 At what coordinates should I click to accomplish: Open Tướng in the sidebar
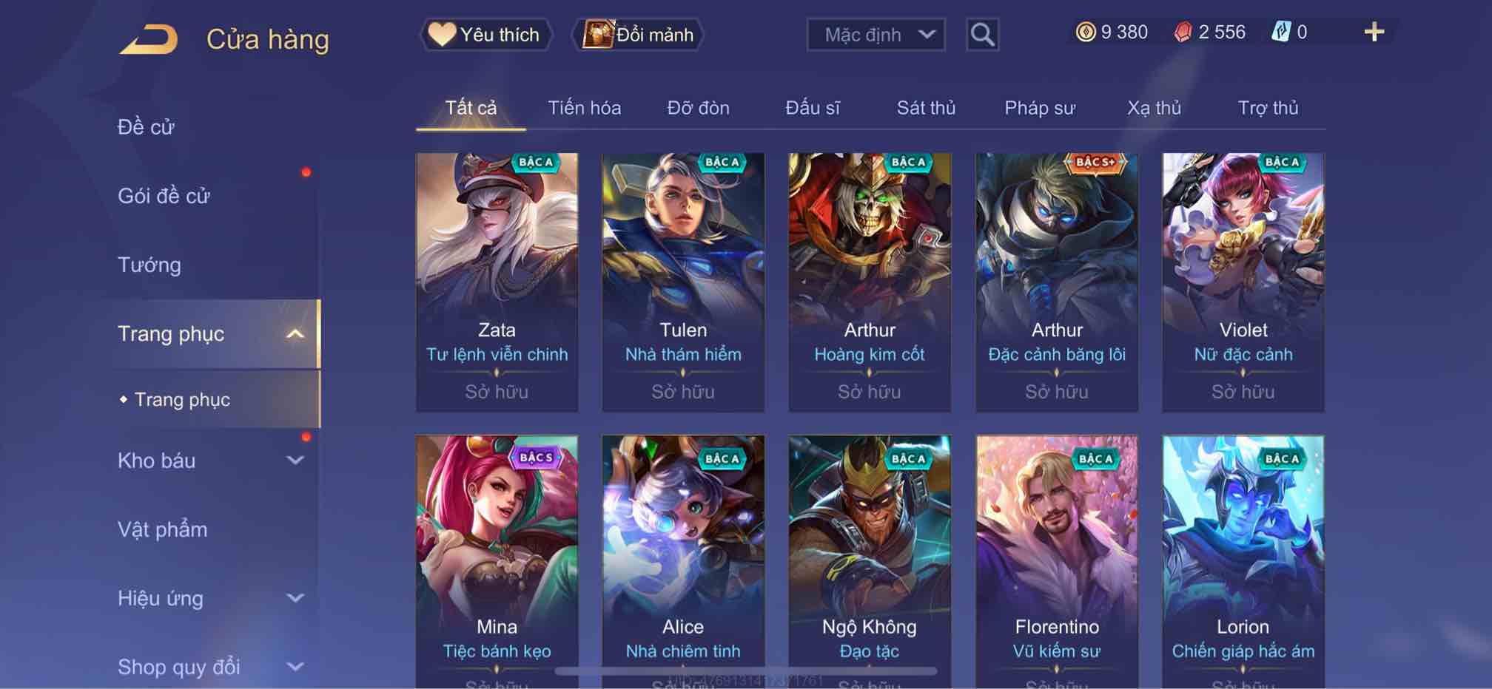point(149,265)
